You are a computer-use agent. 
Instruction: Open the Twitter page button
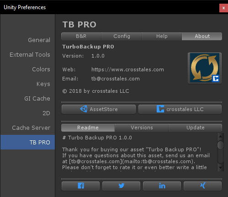click(121, 186)
